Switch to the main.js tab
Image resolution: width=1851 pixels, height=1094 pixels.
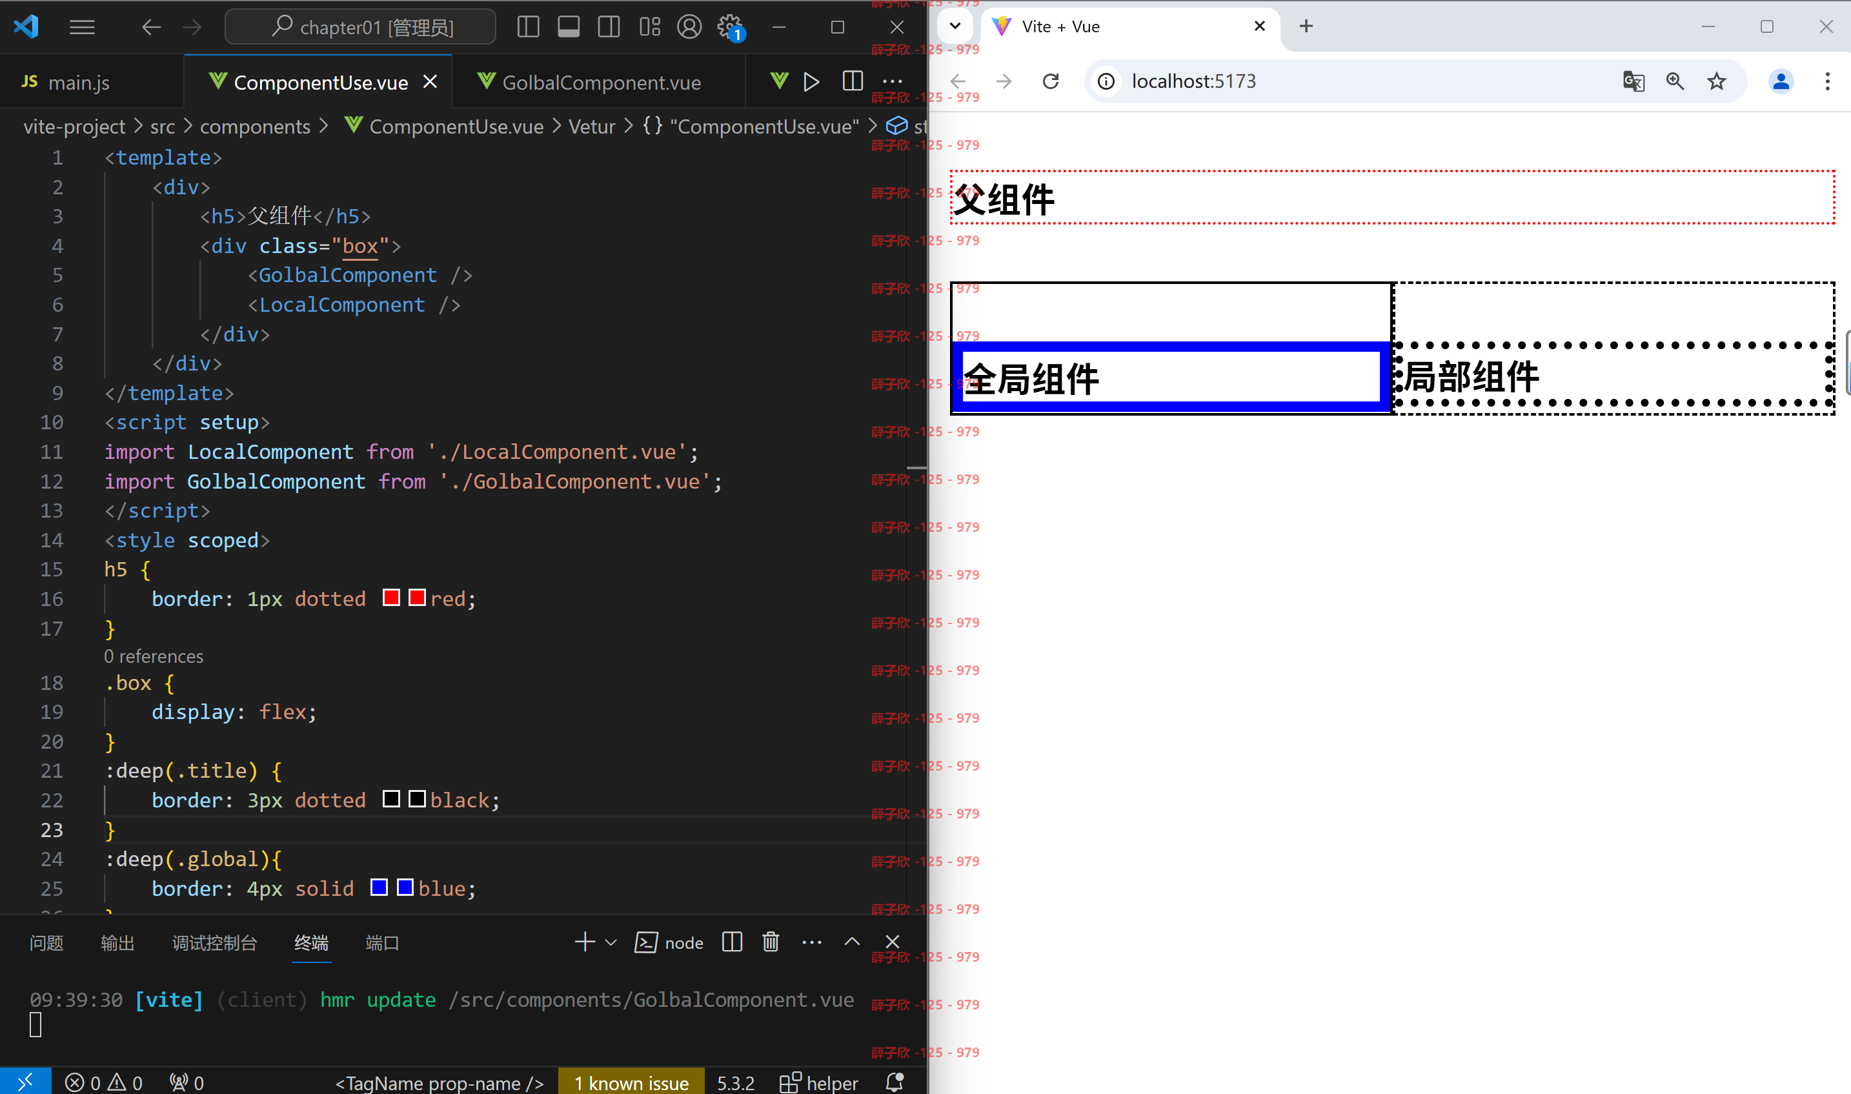tap(78, 83)
